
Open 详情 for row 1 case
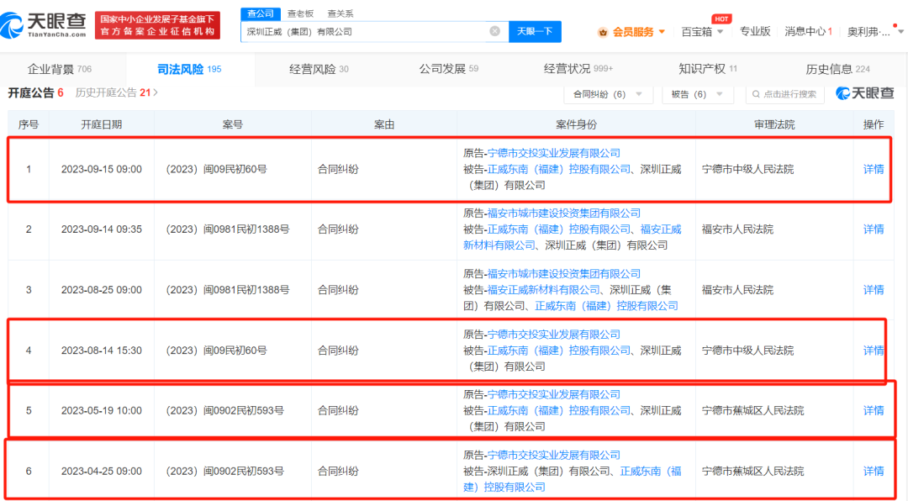tap(874, 169)
